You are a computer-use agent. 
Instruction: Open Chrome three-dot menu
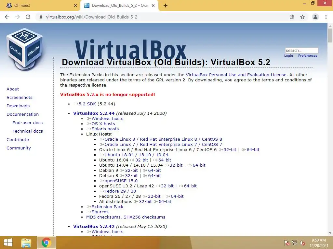tap(326, 17)
